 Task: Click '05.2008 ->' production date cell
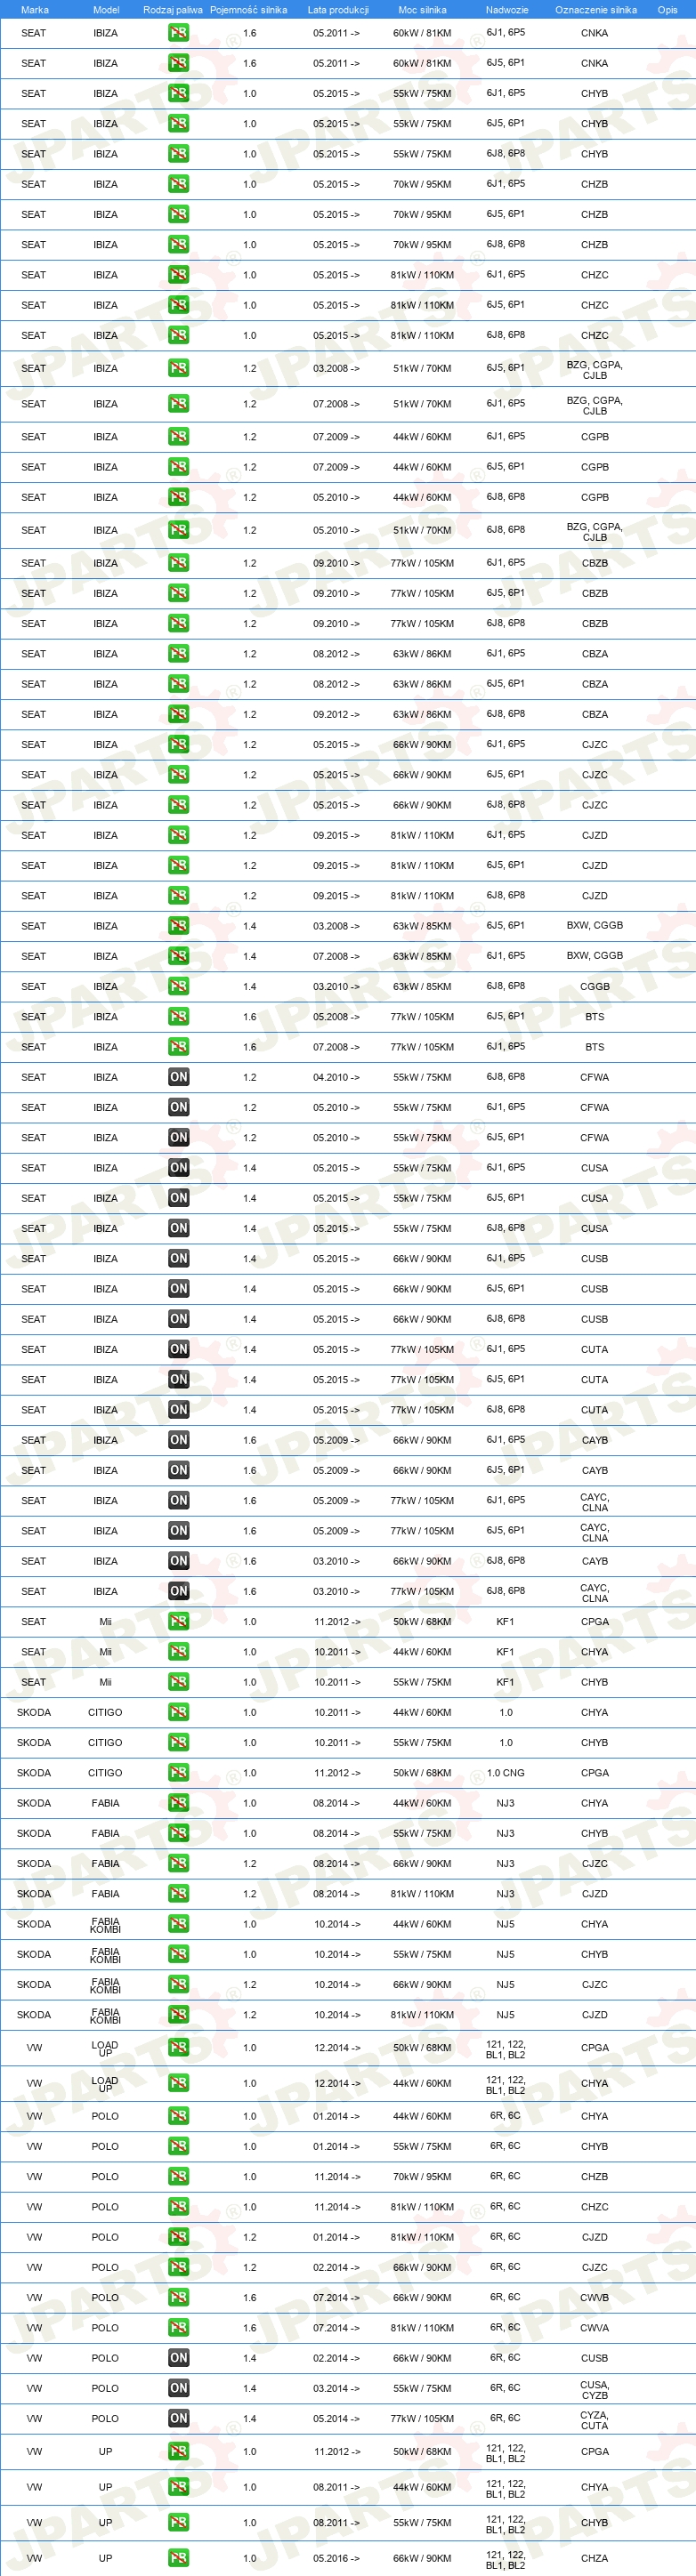tap(336, 1016)
